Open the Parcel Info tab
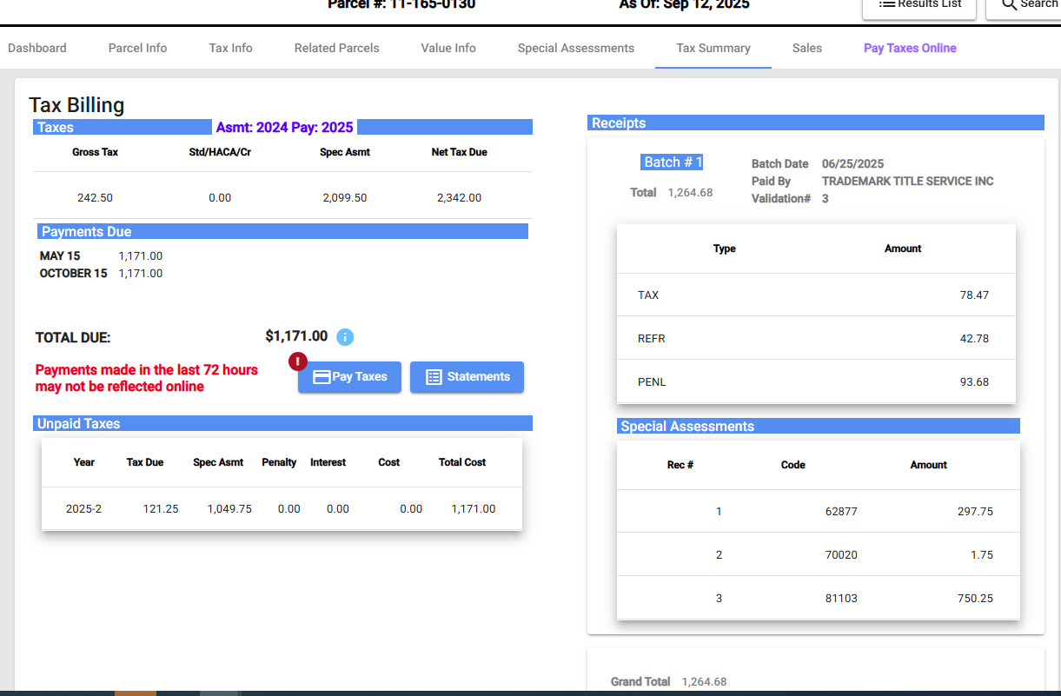This screenshot has width=1061, height=696. (137, 48)
